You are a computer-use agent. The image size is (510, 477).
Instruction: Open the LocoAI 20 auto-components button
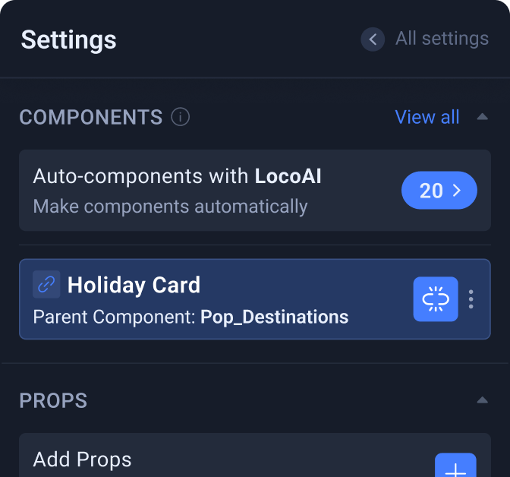(x=439, y=190)
